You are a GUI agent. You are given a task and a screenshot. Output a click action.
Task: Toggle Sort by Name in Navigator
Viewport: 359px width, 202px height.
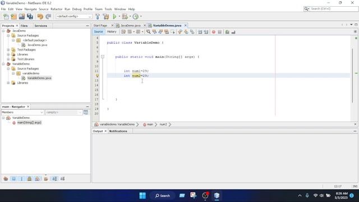click(x=54, y=178)
